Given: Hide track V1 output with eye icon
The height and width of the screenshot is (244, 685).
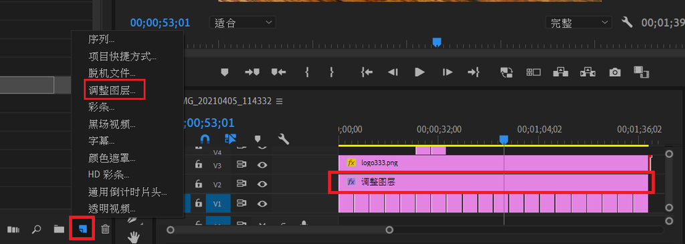Looking at the screenshot, I should coord(262,203).
